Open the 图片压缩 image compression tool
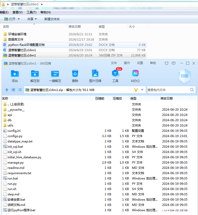This screenshot has width=198, height=215. tap(95, 73)
